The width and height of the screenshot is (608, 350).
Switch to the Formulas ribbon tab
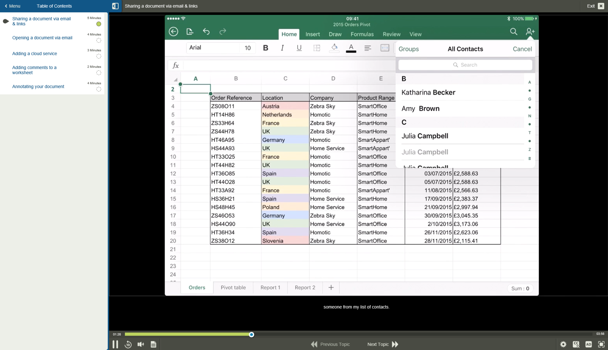pyautogui.click(x=362, y=34)
